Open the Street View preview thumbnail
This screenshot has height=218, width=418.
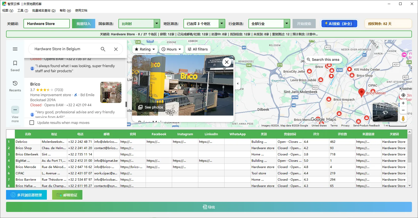point(385,112)
